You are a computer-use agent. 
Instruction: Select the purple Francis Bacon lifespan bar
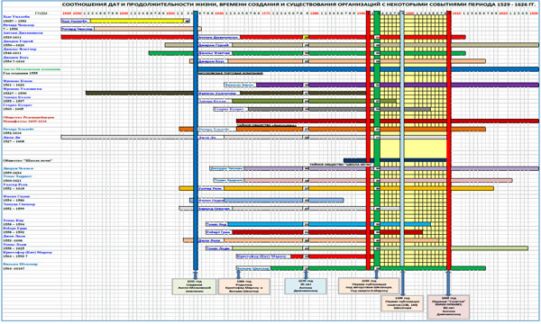click(398, 85)
